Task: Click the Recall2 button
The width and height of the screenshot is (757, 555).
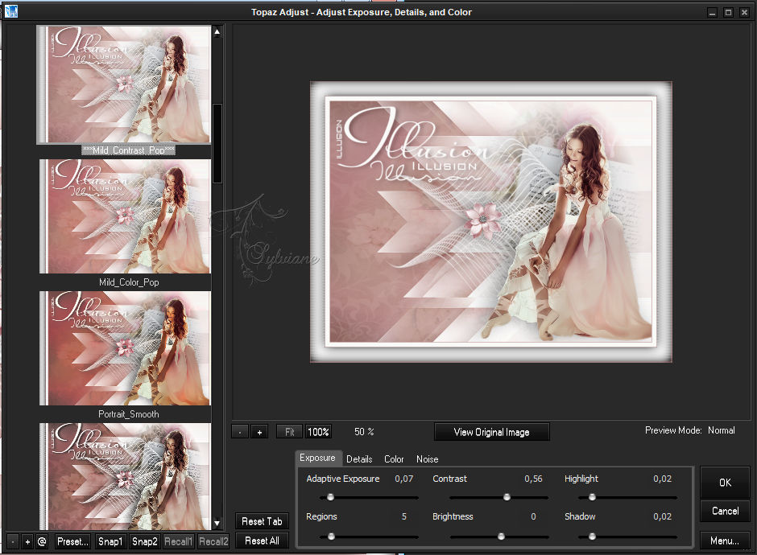Action: click(x=213, y=541)
